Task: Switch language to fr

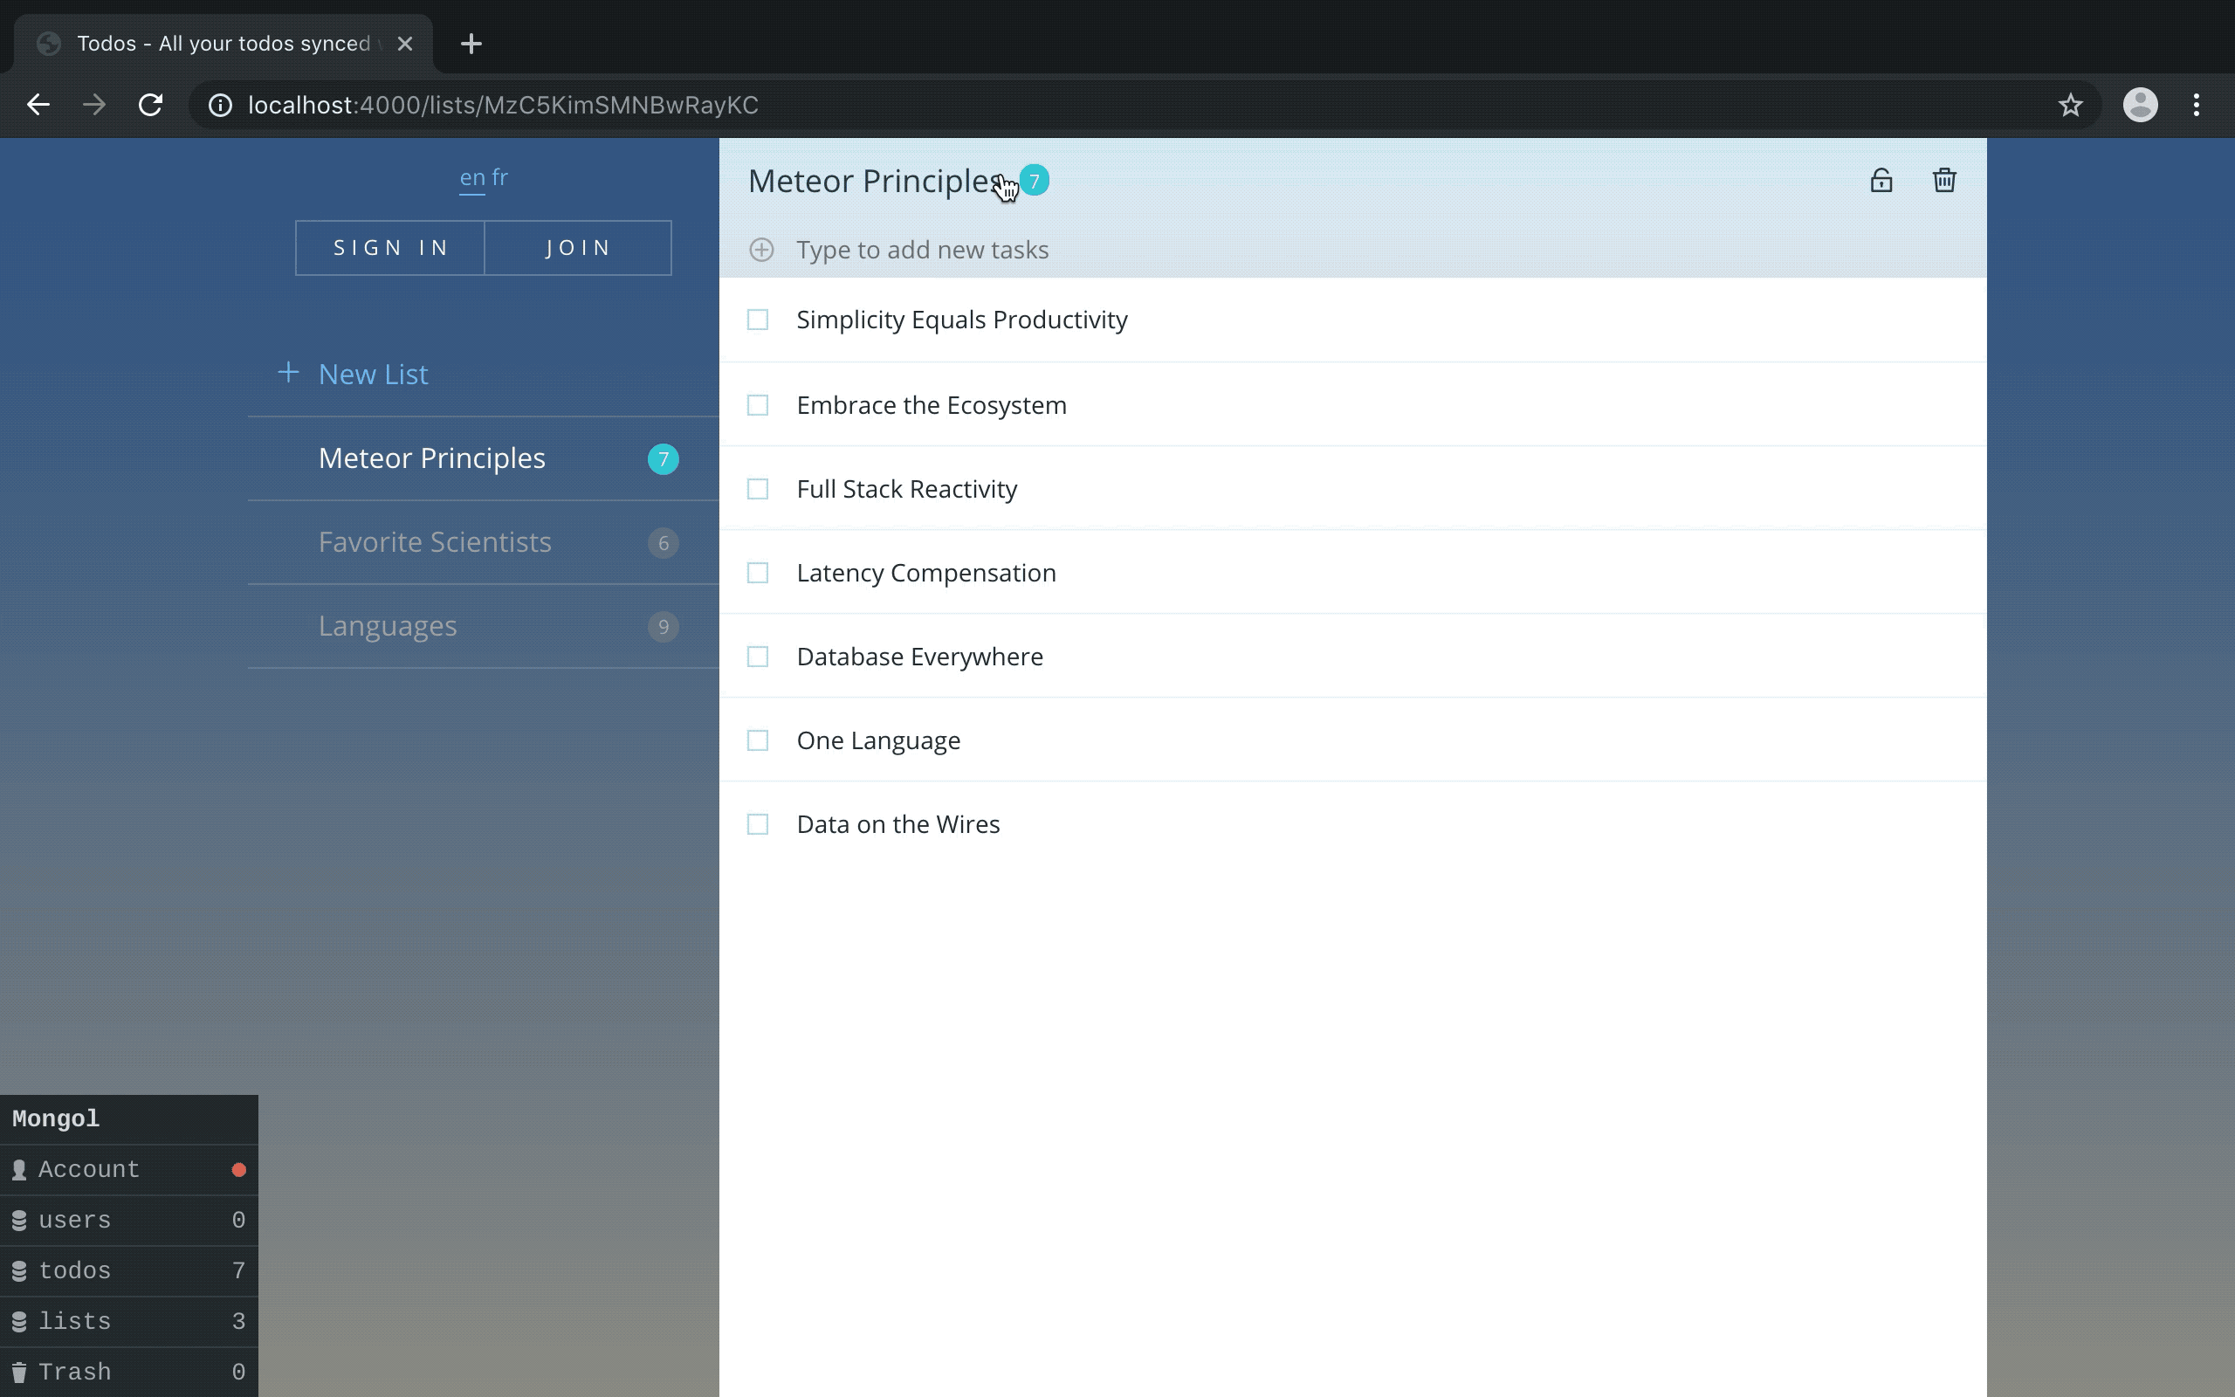Action: (499, 176)
